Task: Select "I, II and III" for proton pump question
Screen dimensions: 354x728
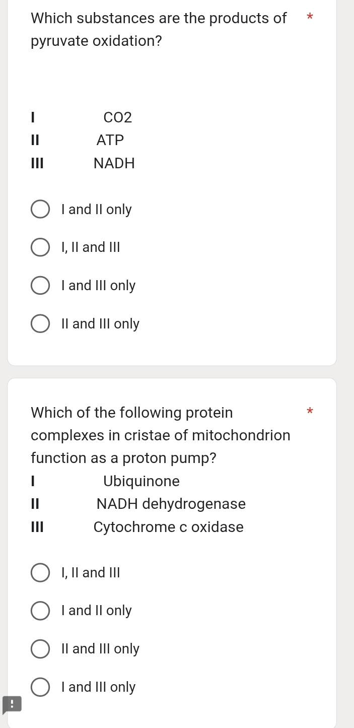Action: point(40,573)
